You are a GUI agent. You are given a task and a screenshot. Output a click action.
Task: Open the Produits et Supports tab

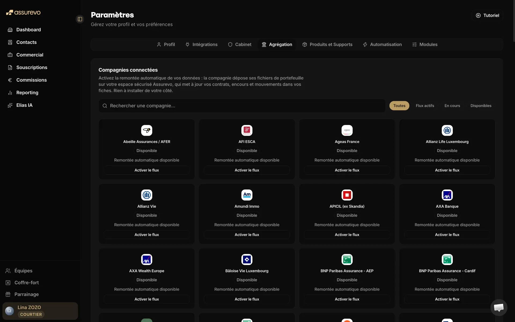(327, 44)
